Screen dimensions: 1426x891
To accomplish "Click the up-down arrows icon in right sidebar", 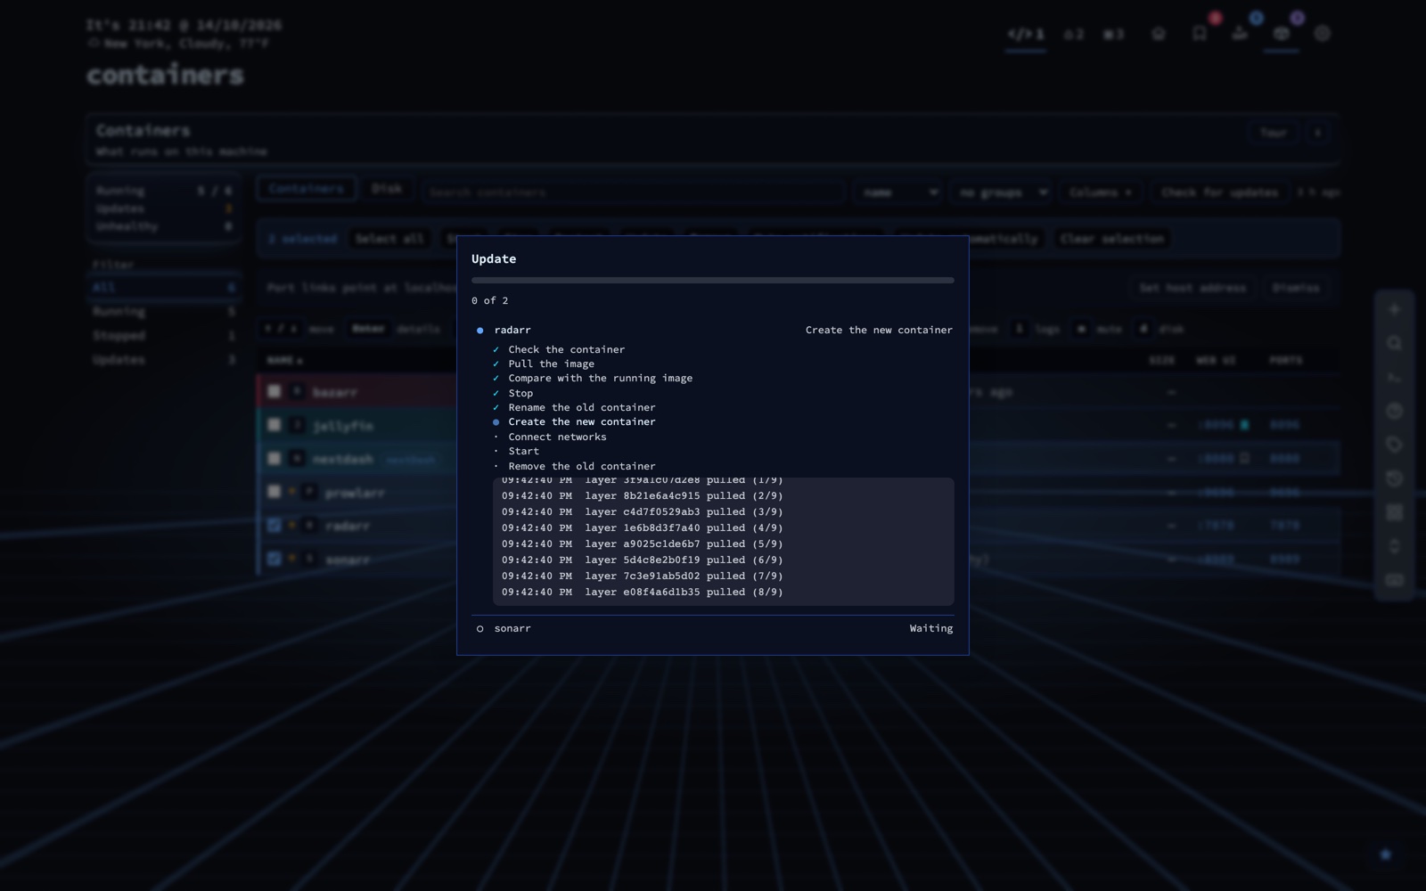I will 1395,546.
